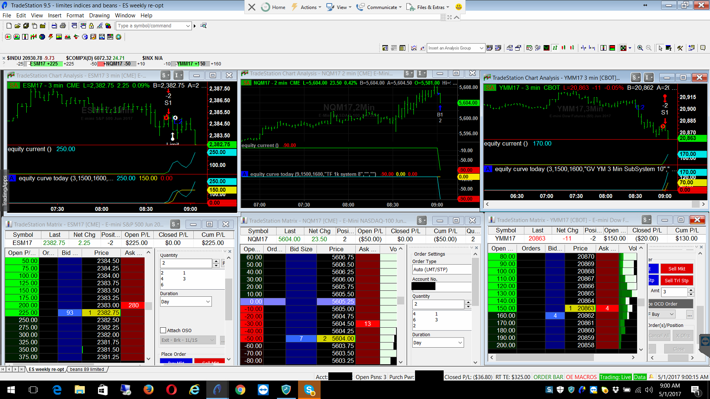Open the Insert an Analysis Group dropdown
Screen dimensions: 710x399
click(455, 48)
